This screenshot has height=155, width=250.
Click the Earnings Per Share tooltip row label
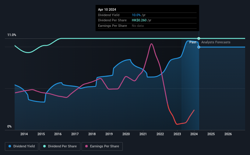pos(112,26)
